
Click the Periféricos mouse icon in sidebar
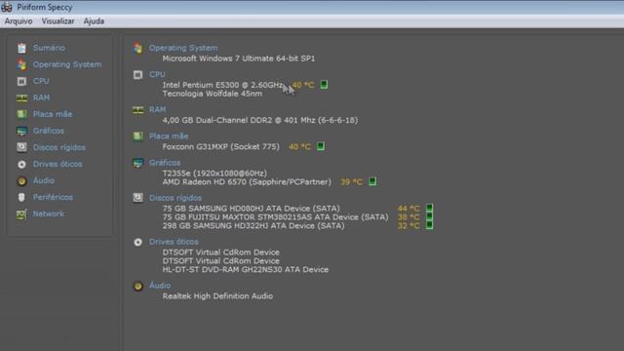click(21, 197)
